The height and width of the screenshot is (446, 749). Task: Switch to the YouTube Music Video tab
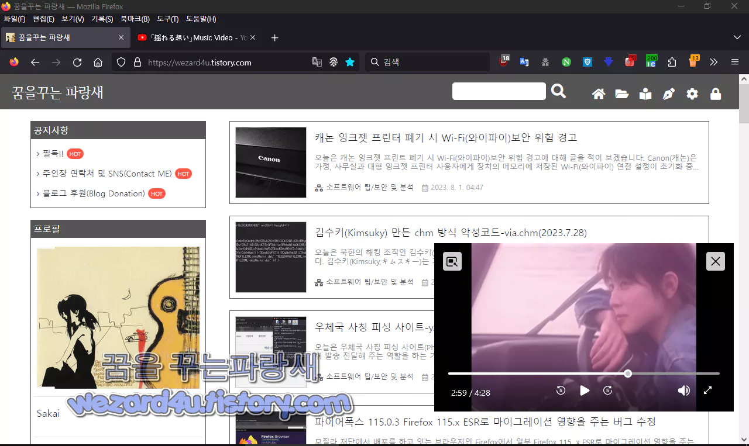[197, 37]
